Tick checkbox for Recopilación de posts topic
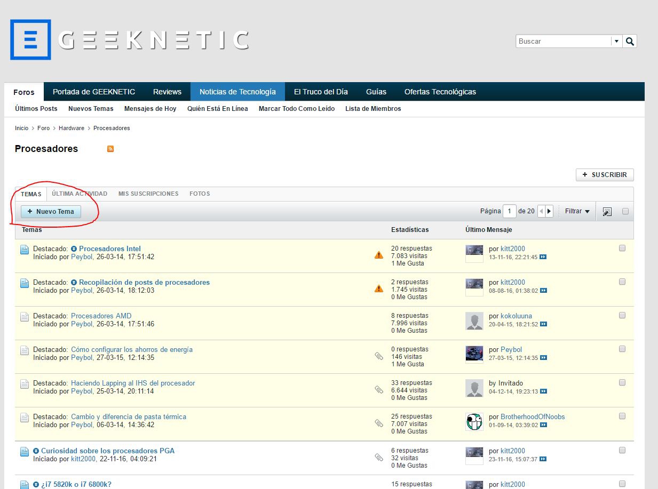The width and height of the screenshot is (658, 489). 622,282
